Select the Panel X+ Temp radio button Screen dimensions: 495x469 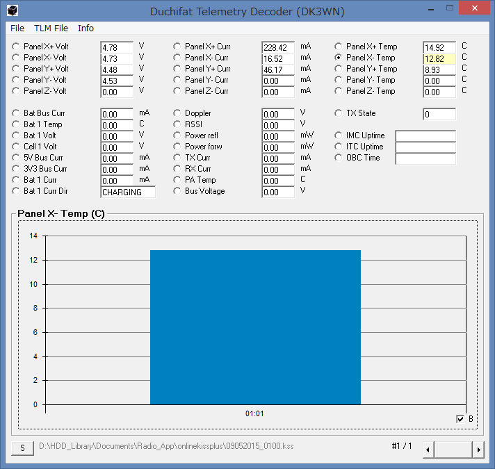pos(338,47)
